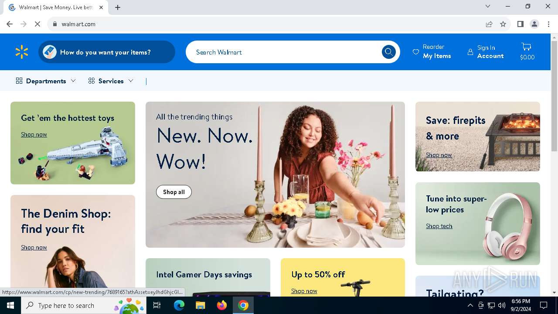Screen dimensions: 558x314
Task: Click the search magnifier button
Action: (x=388, y=52)
